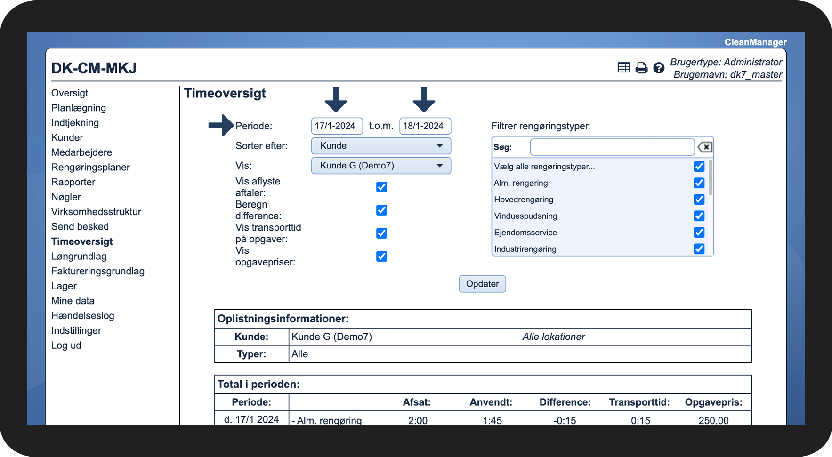Toggle Vis aflyste aftaler checkbox

(381, 187)
